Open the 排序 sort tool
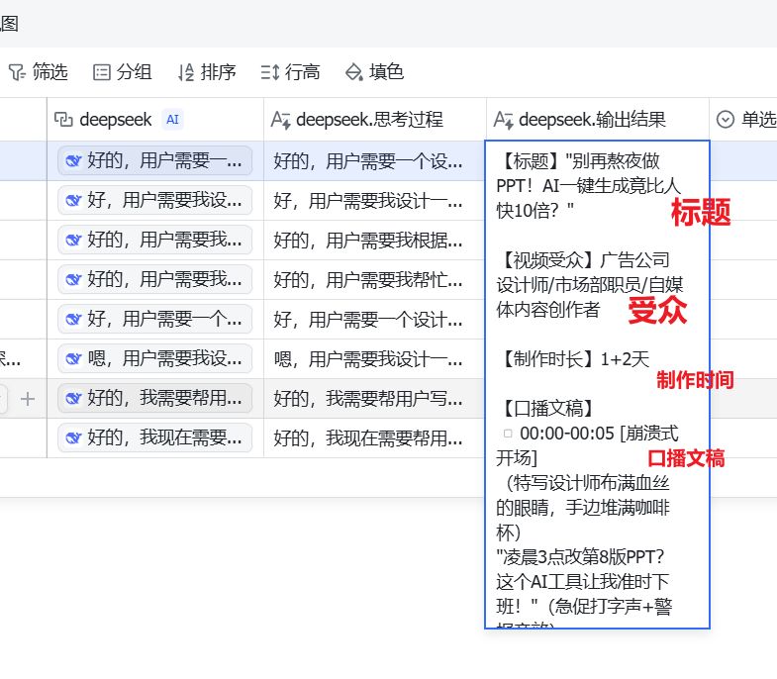 (x=207, y=72)
